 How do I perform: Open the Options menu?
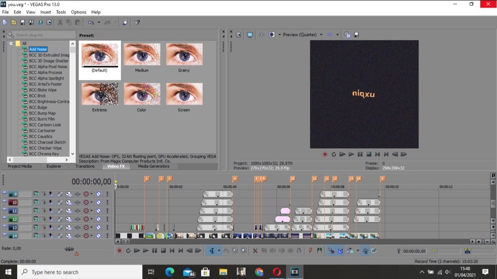pyautogui.click(x=78, y=12)
